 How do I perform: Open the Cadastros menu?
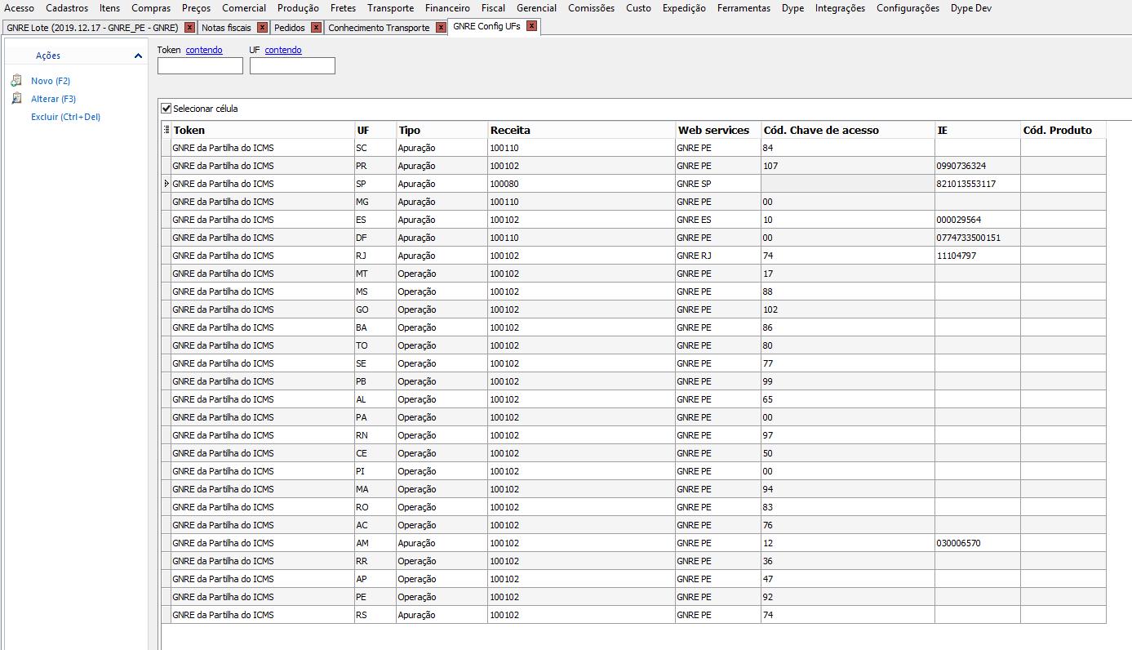[x=67, y=8]
